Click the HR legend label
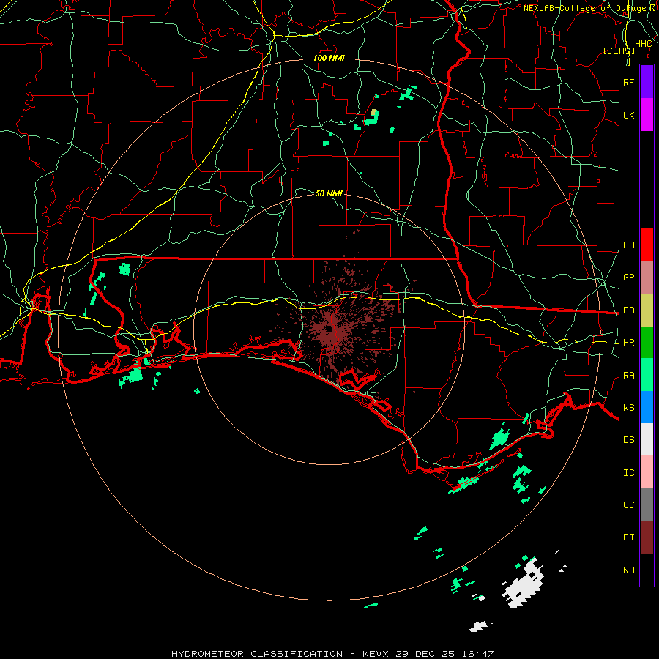 [628, 343]
